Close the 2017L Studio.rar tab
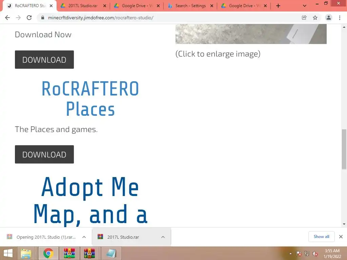 tap(105, 6)
